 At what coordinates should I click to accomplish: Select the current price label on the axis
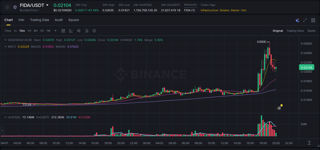click(306, 67)
